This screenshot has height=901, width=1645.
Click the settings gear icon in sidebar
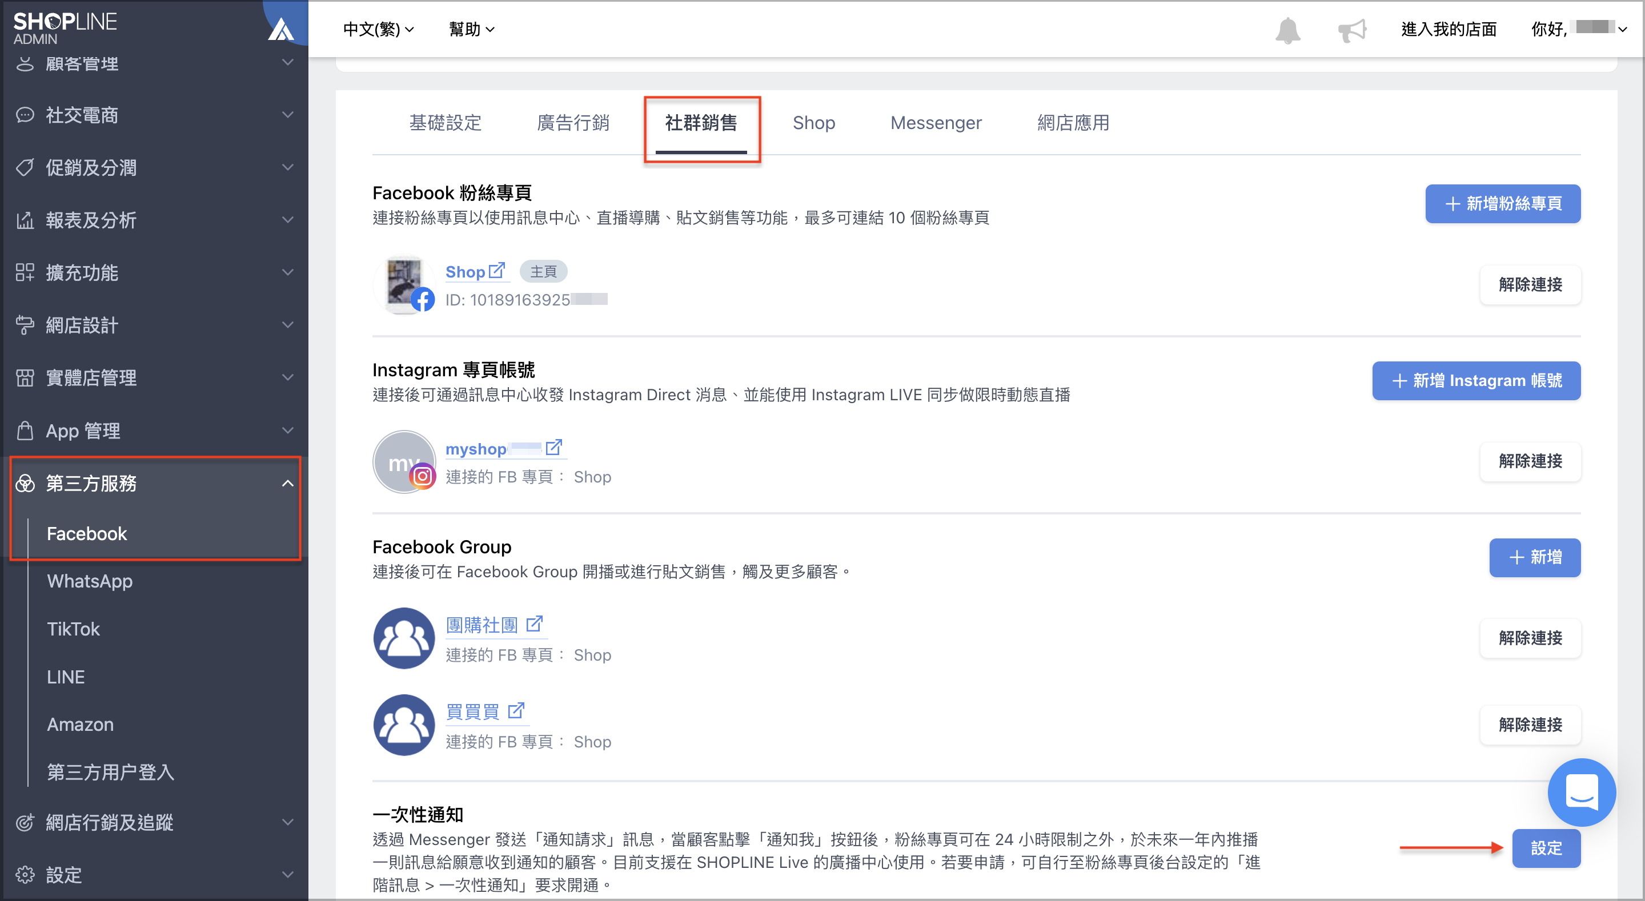[25, 874]
